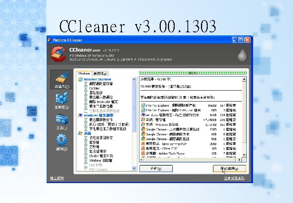This screenshot has height=203, width=293.
Task: Click the cleaning tree's vertical scrollbar thumb
Action: pyautogui.click(x=134, y=107)
